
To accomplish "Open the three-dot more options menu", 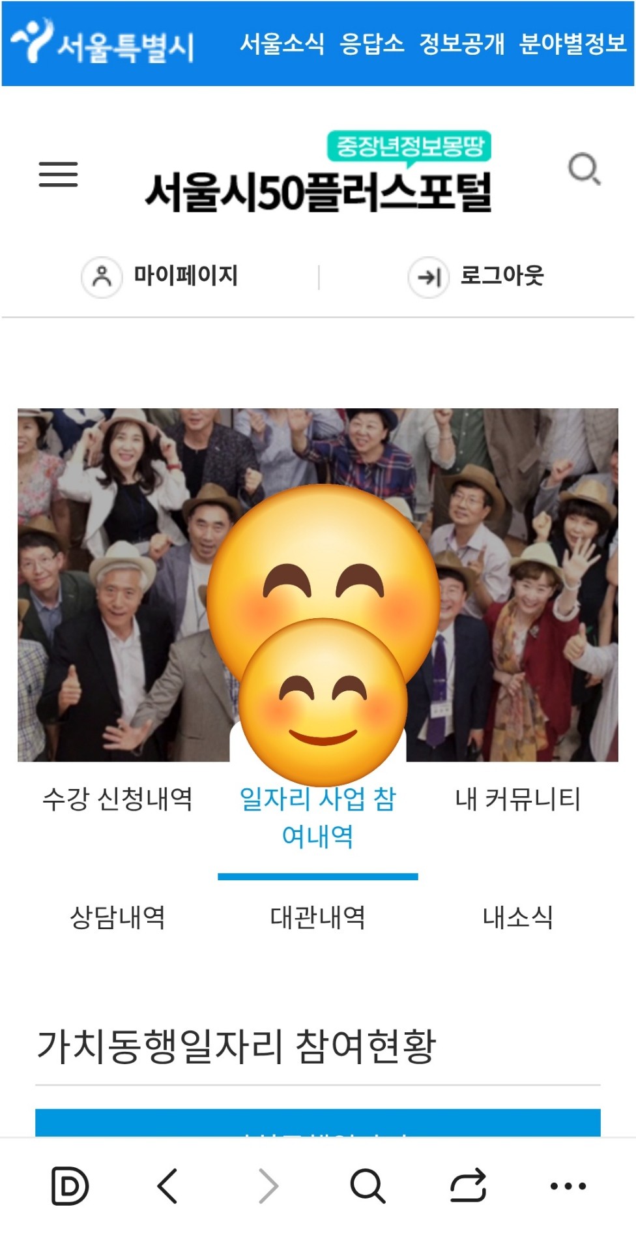I will click(568, 1186).
